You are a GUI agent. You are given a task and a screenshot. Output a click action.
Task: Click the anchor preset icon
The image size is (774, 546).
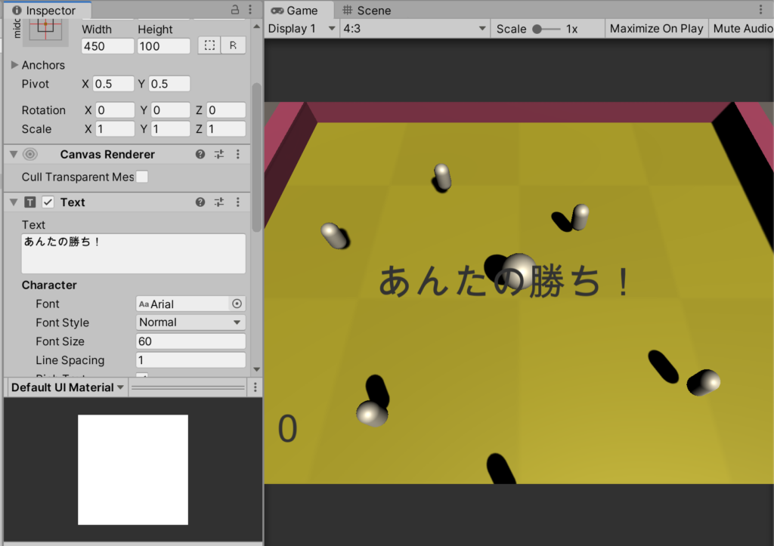(x=45, y=29)
